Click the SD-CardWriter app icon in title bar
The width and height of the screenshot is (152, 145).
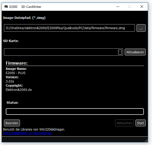6,7
